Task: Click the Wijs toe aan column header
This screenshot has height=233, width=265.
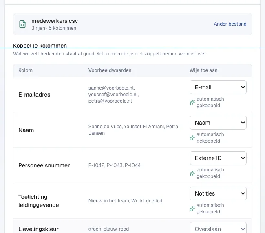Action: (203, 70)
